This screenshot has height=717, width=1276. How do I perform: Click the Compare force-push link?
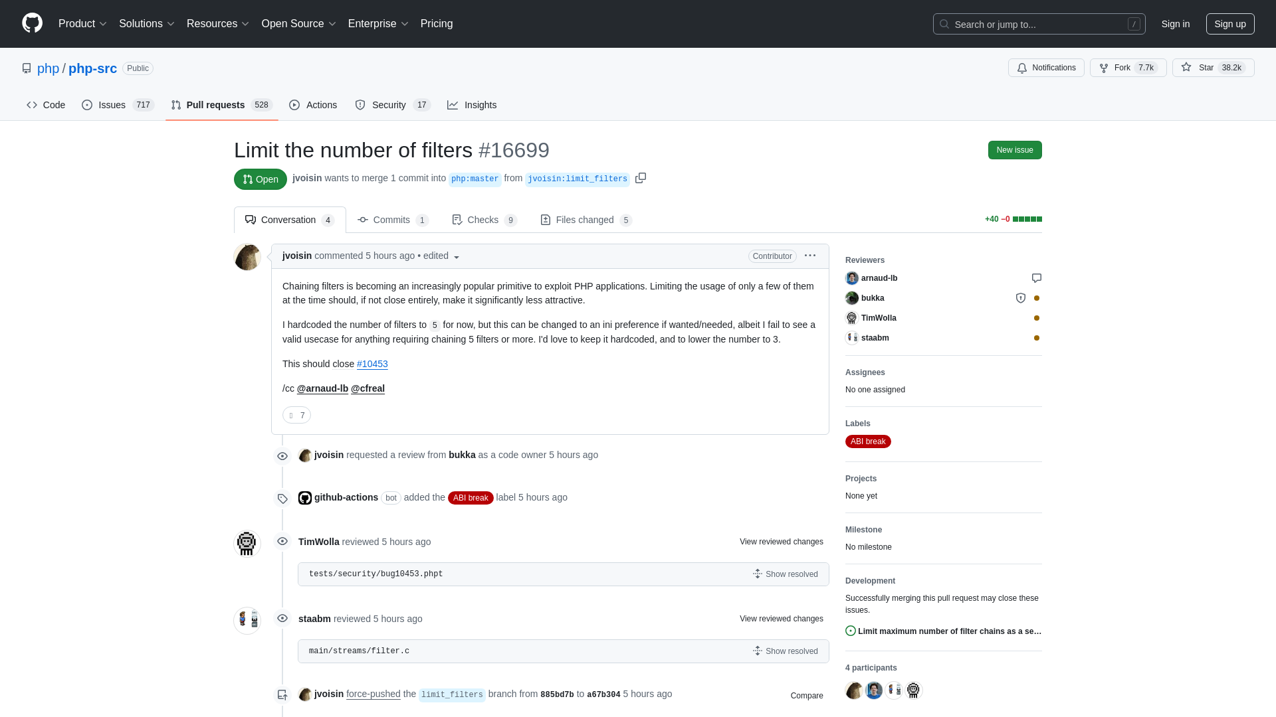coord(807,696)
